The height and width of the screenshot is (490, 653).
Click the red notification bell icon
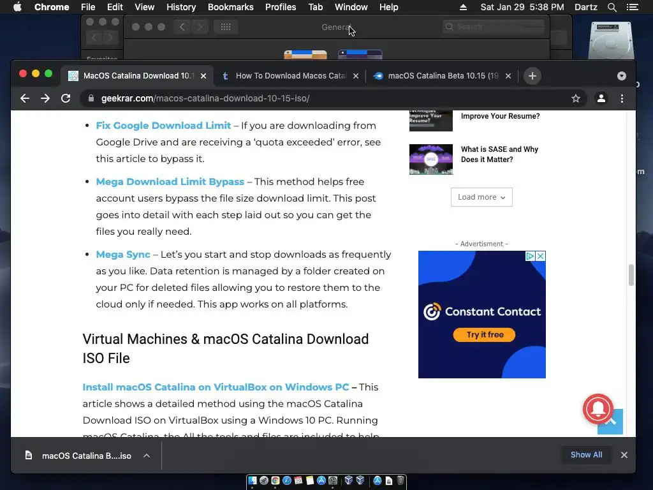pos(598,409)
